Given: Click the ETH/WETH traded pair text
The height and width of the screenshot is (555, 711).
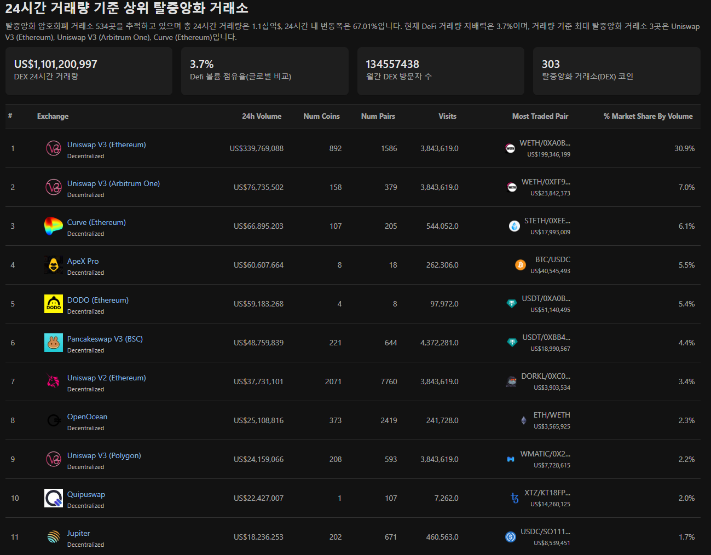Looking at the screenshot, I should click(552, 415).
